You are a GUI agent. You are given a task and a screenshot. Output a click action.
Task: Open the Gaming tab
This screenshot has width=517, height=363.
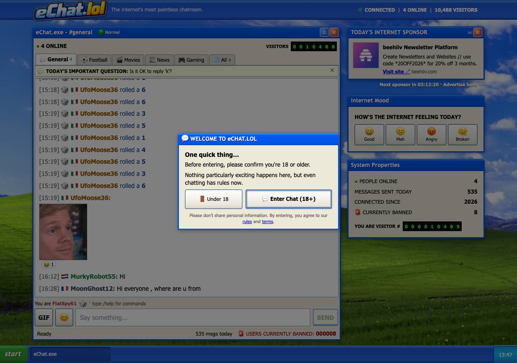(x=191, y=60)
